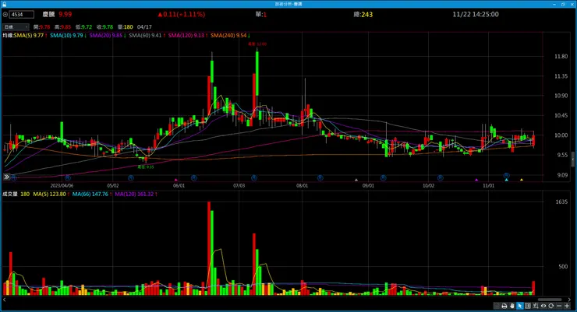This screenshot has width=577, height=312.
Task: Click the blue circle marker right of 08/01 on the timeline
Action: click(320, 178)
